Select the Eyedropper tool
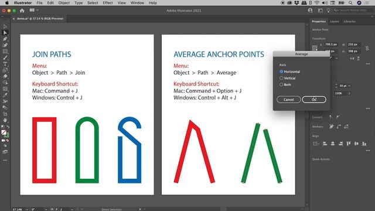Viewport: 375px width, 211px height. [5, 95]
